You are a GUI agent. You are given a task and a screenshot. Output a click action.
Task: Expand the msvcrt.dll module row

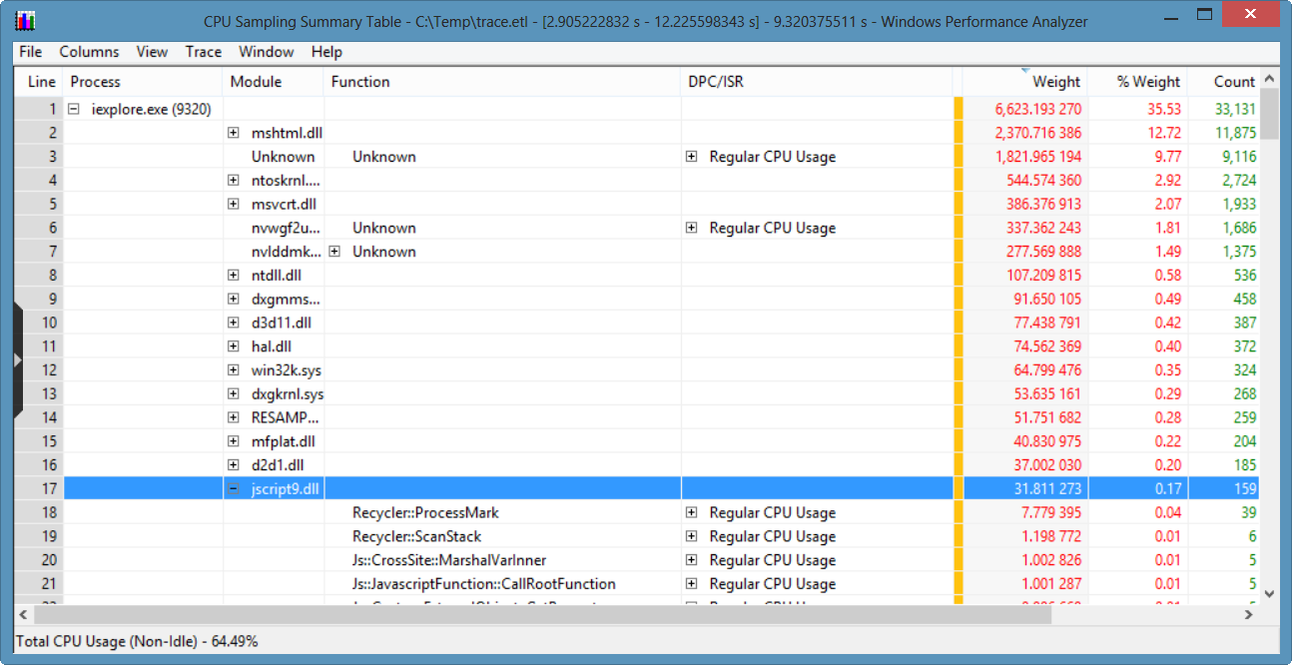pos(234,205)
